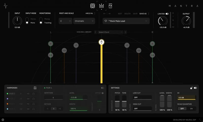
Task: Enable the Pair 1 panel bypass toggle
Action: (x=103, y=88)
